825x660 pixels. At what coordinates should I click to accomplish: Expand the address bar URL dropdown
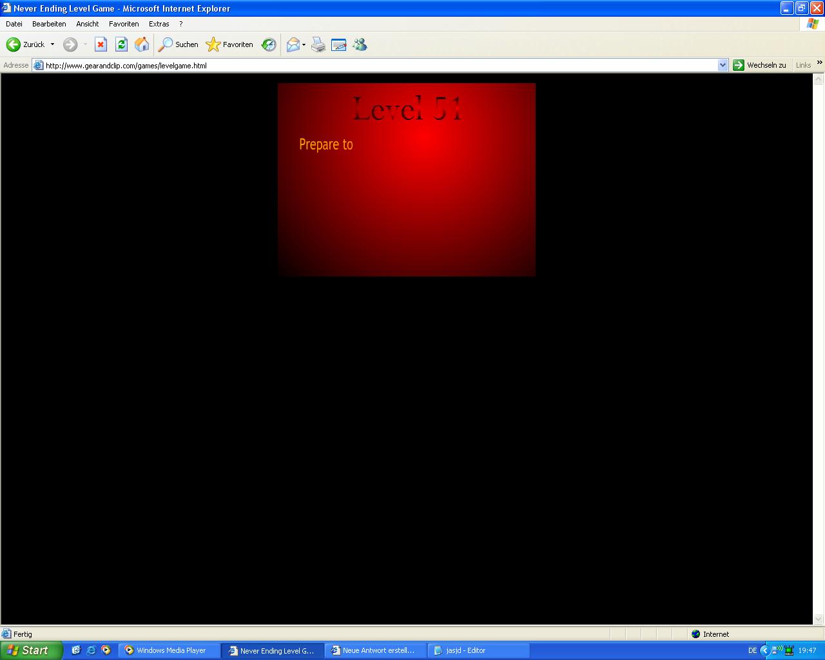click(x=723, y=65)
